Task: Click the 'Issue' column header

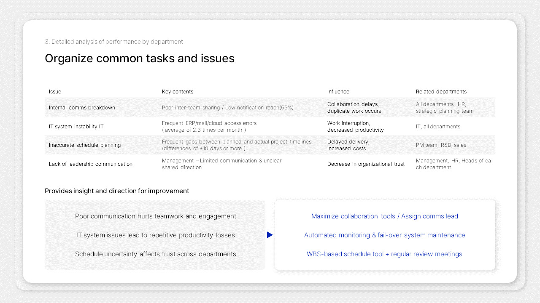Action: click(55, 91)
